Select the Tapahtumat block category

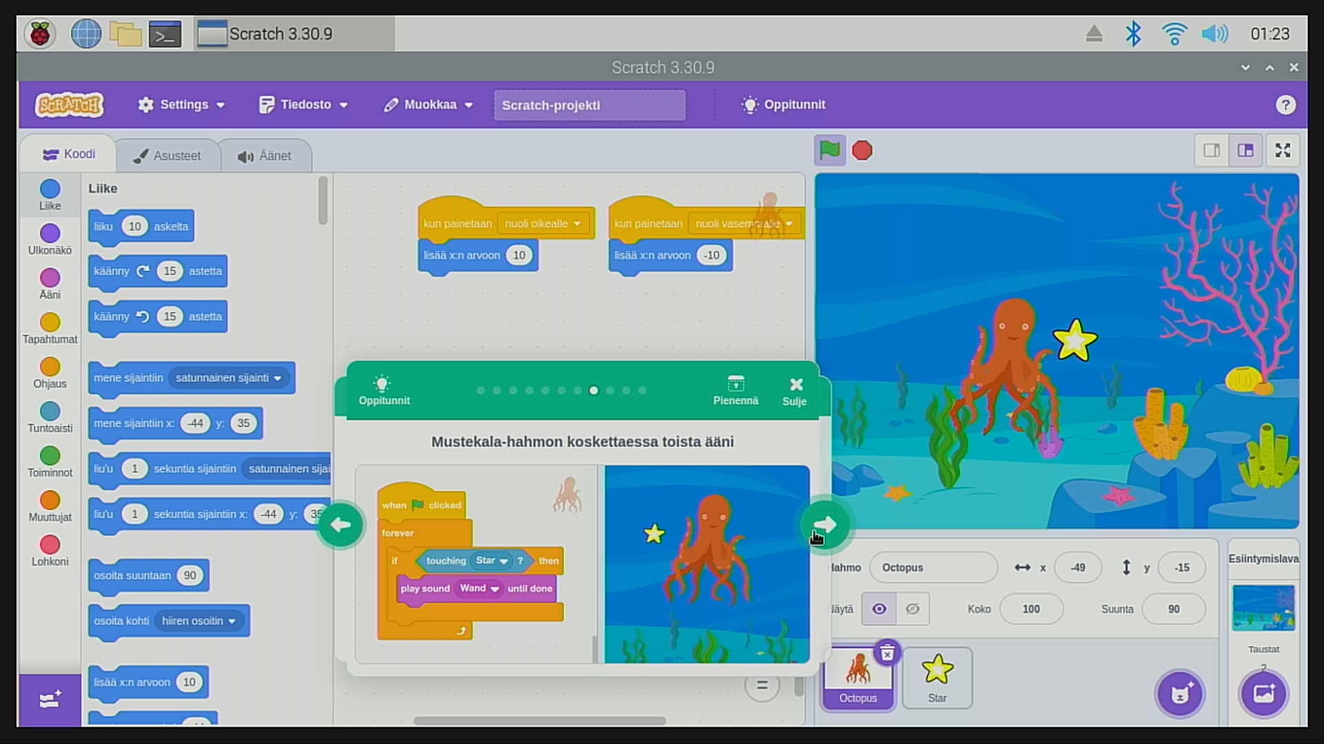coord(50,329)
